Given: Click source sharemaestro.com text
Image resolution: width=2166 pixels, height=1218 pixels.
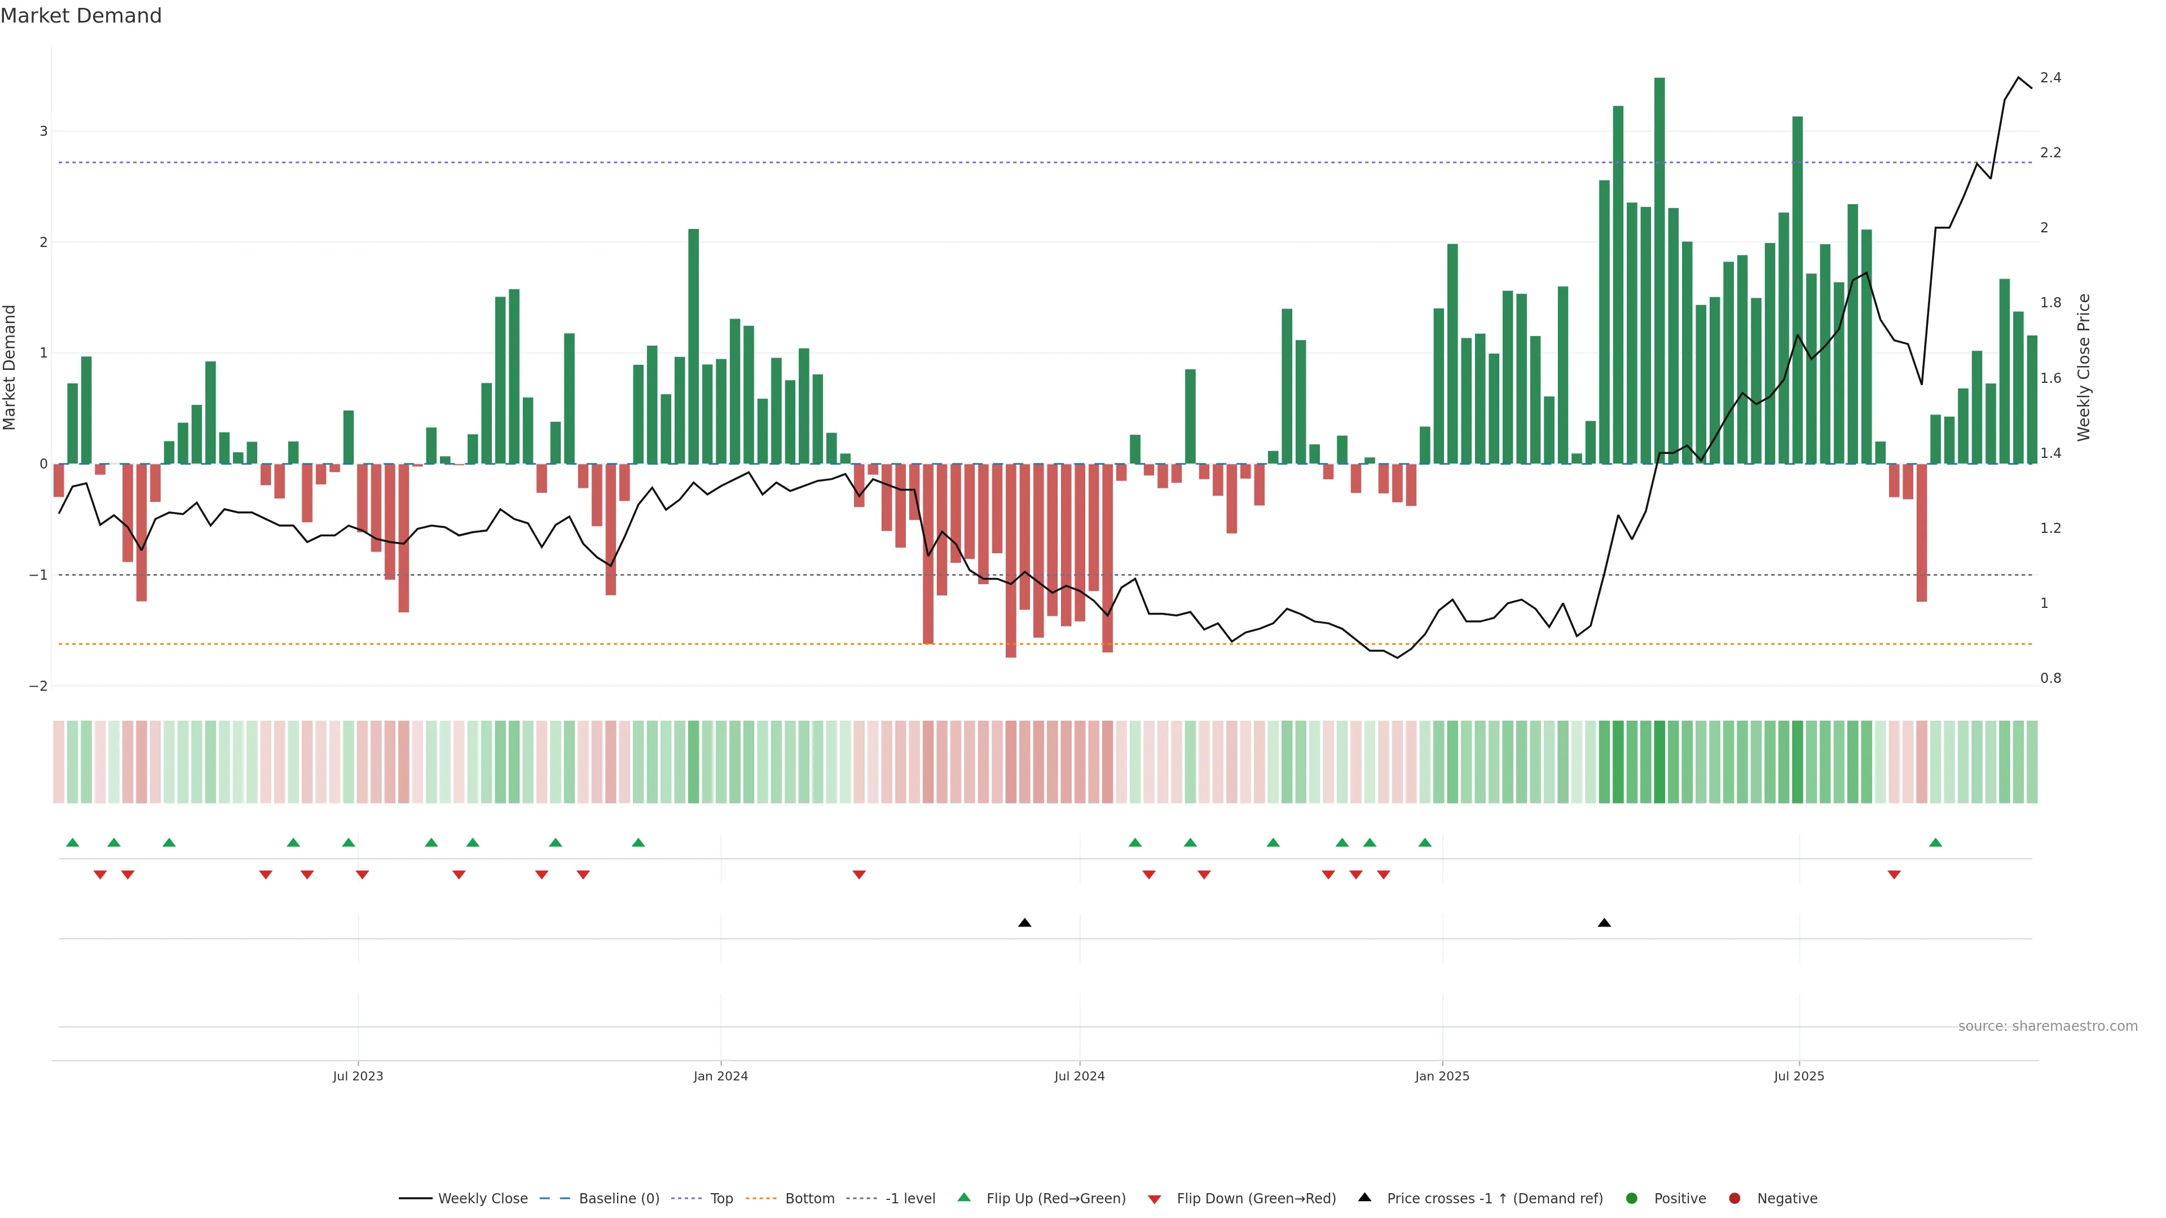Looking at the screenshot, I should pyautogui.click(x=2048, y=1026).
